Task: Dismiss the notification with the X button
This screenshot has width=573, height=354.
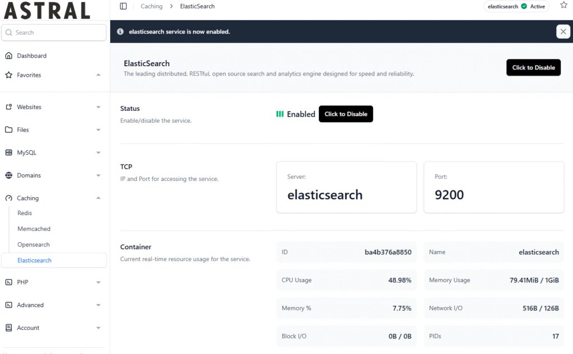Action: point(563,31)
